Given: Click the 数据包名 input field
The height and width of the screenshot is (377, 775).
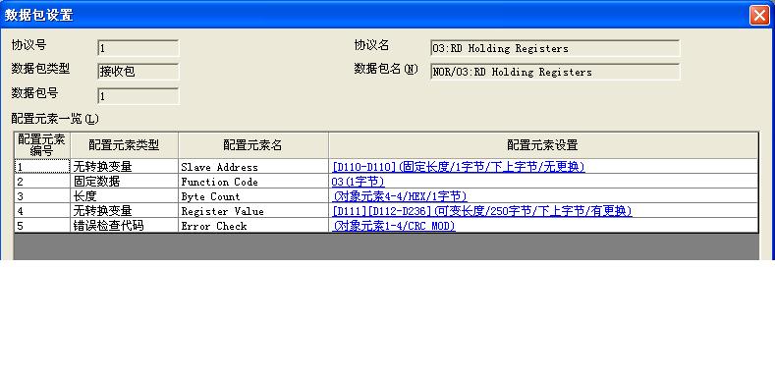Looking at the screenshot, I should [555, 72].
